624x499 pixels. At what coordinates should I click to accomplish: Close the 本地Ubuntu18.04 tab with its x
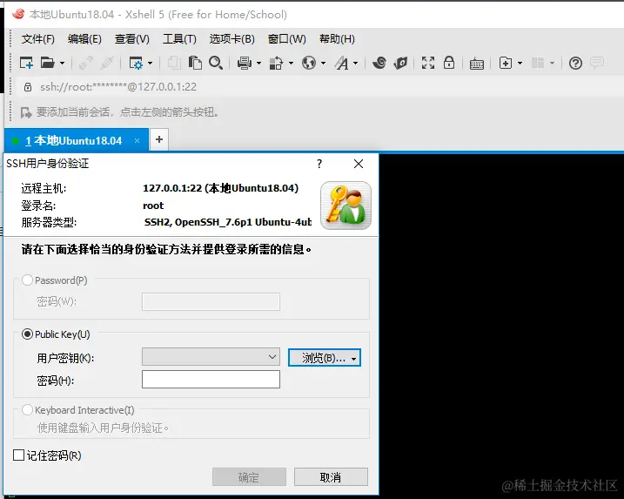[x=137, y=140]
